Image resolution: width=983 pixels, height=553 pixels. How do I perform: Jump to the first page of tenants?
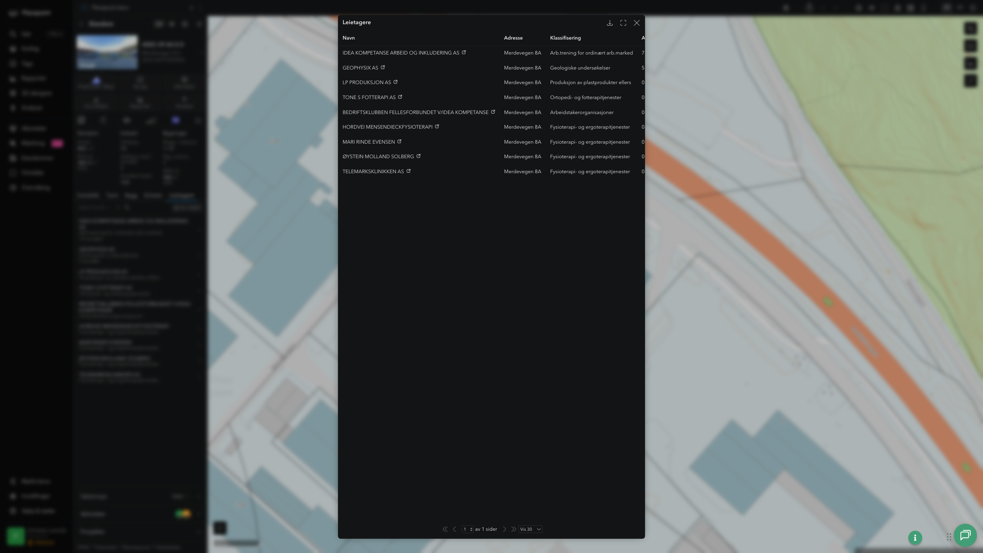445,529
